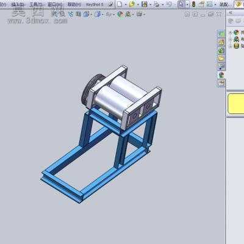Image resolution: width=244 pixels, height=244 pixels.
Task: Open the KeyShot 5 menu
Action: tap(95, 4)
